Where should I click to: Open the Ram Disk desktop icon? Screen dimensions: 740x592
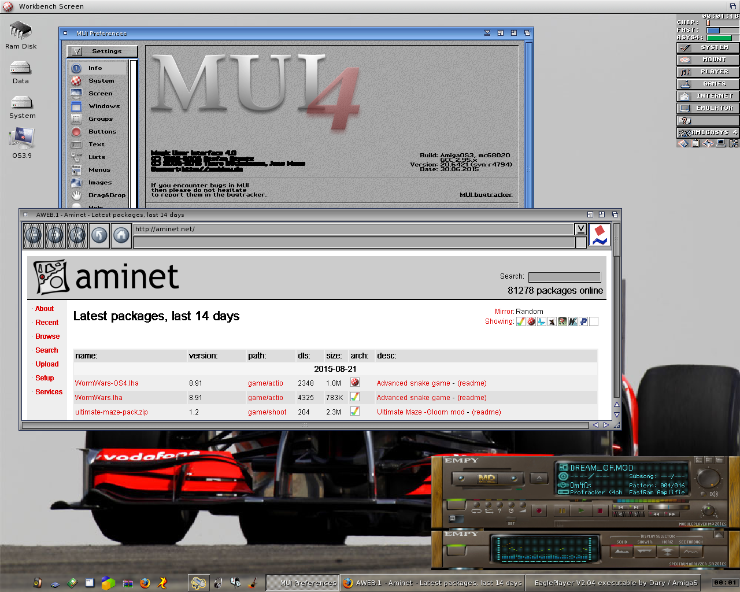tap(21, 31)
